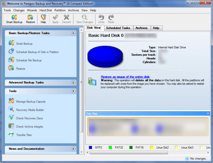
Task: Open the Tools menu
Action: (x=7, y=10)
